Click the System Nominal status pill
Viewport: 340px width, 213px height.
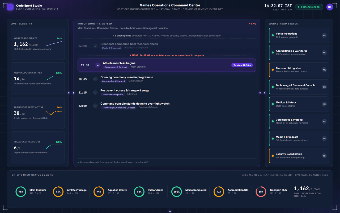point(309,7)
